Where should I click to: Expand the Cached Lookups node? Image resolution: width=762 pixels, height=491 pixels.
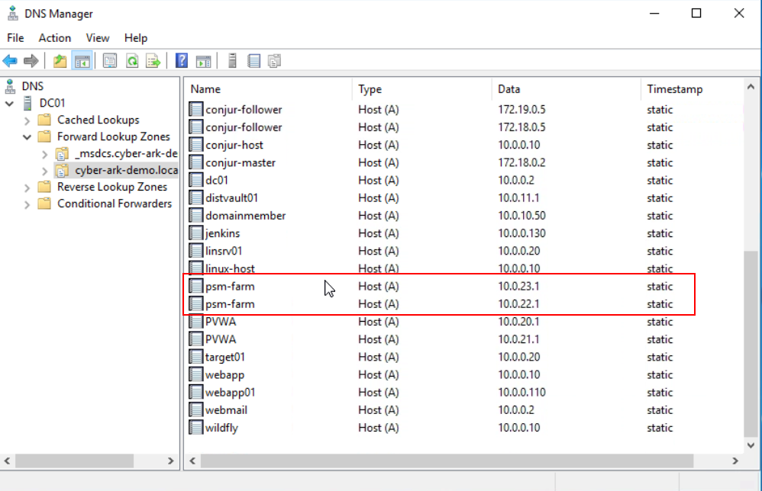27,120
